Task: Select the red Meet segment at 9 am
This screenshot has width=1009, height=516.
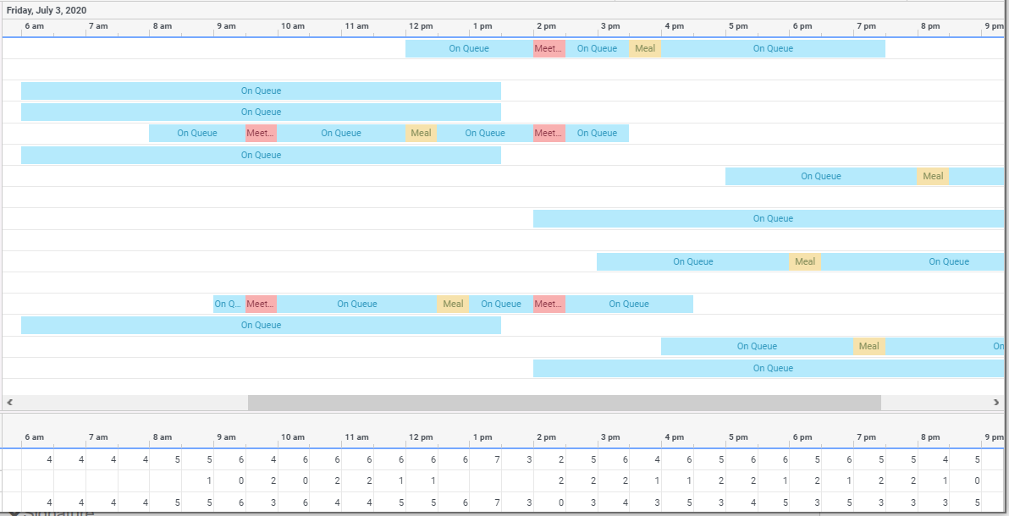Action: (x=259, y=133)
